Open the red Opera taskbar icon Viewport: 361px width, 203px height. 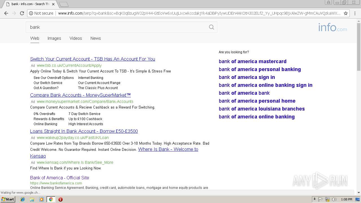(60, 199)
